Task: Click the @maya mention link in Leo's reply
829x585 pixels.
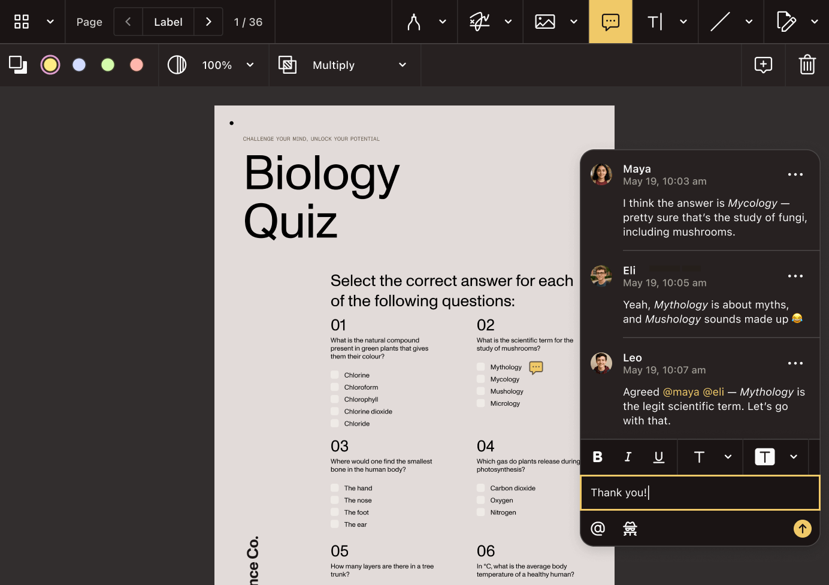Action: pos(680,391)
